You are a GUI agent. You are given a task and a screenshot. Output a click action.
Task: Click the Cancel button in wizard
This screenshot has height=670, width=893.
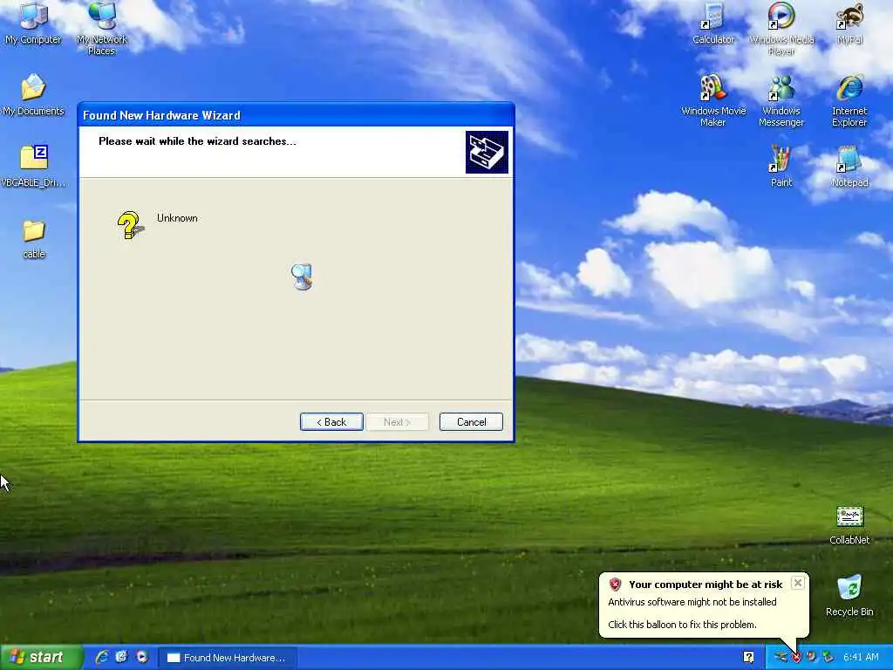tap(471, 421)
